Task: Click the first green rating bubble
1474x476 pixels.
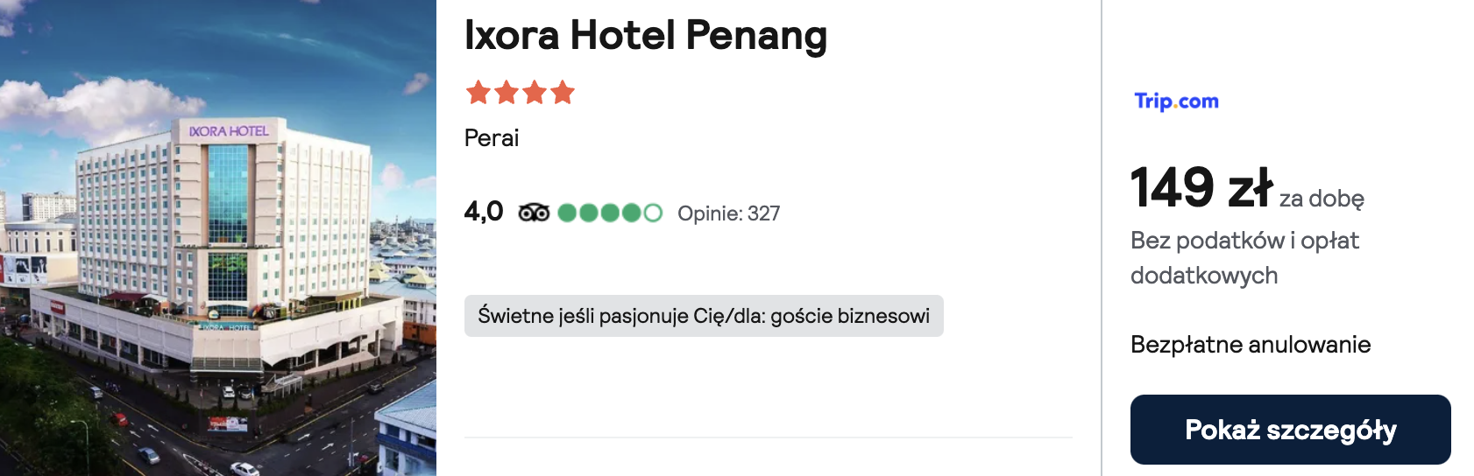Action: point(567,213)
